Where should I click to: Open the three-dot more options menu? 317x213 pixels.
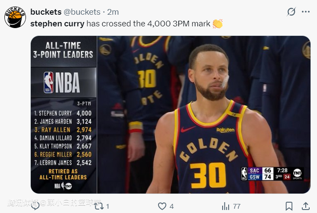tap(306, 12)
